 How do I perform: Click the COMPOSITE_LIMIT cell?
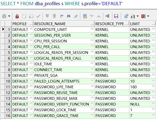point(64,30)
